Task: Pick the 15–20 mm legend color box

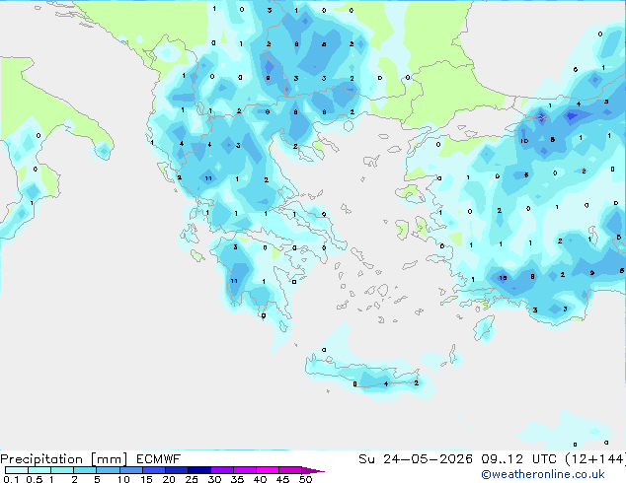Action: coord(153,470)
